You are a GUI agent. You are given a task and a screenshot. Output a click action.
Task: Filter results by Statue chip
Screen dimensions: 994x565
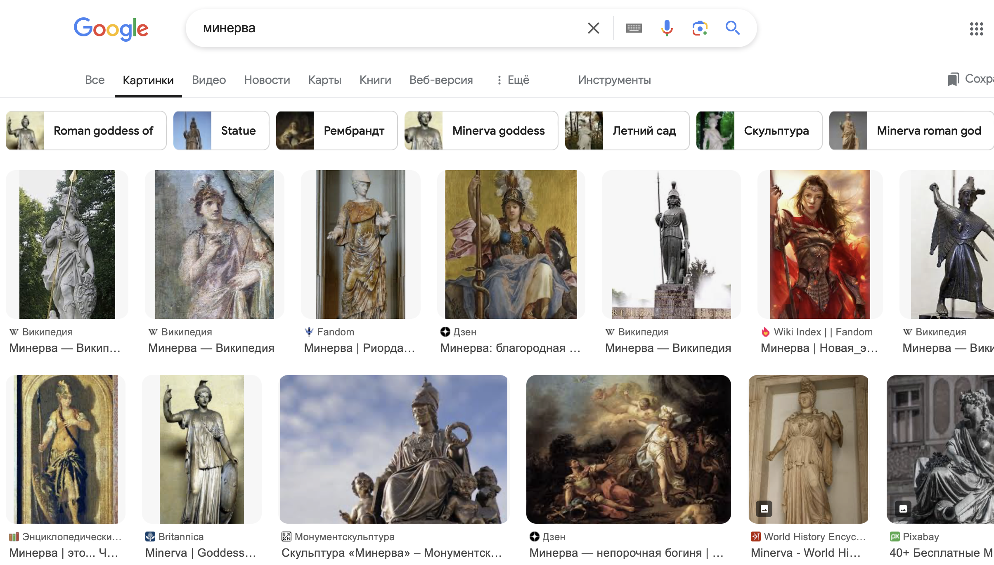(221, 131)
